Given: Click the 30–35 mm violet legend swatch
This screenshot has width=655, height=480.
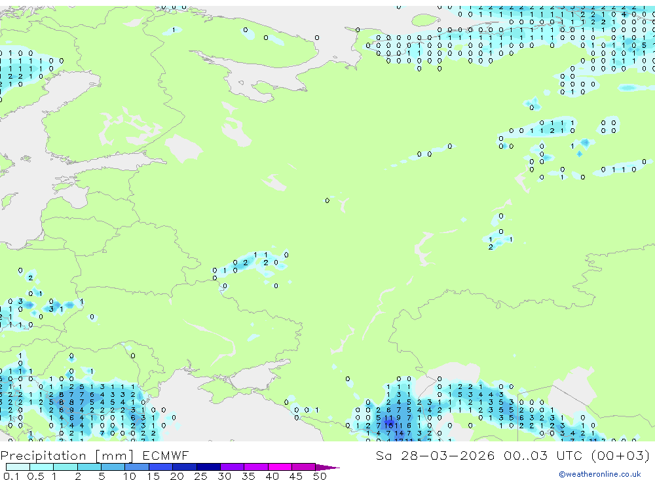Looking at the screenshot, I should 232,467.
